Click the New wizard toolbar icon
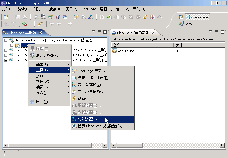Screen dimensions: 228x158 tap(6, 17)
